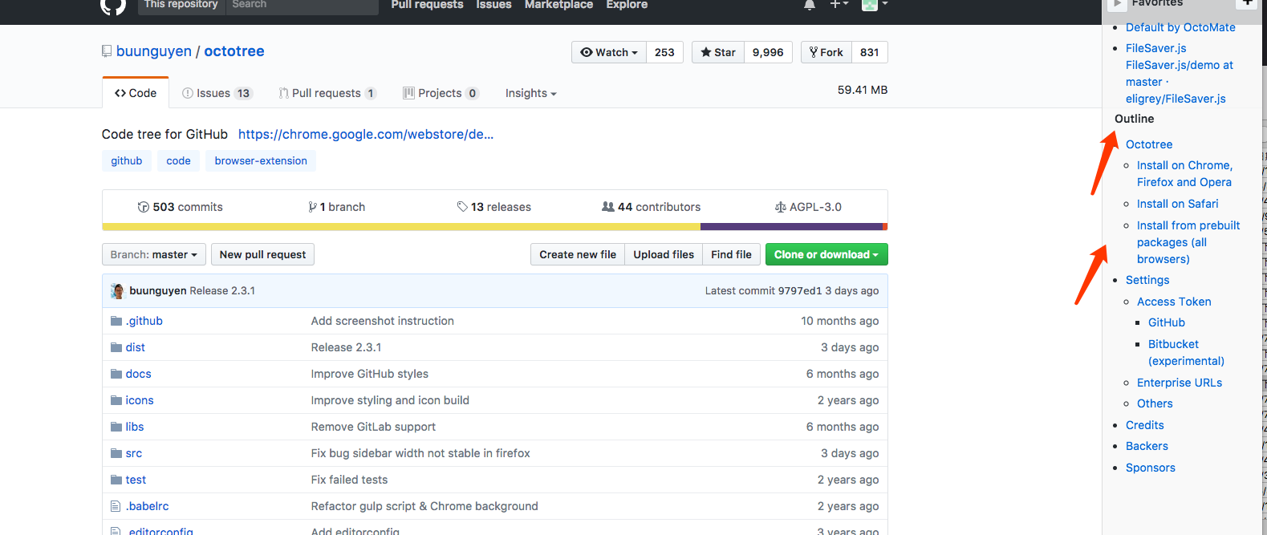This screenshot has height=535, width=1267.
Task: Open the Branch: master dropdown
Action: 154,254
